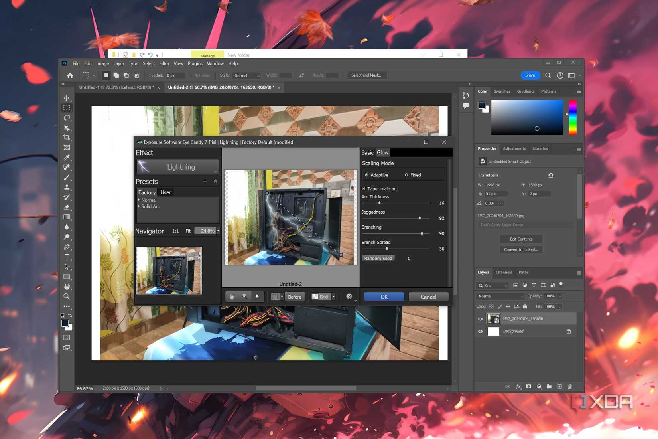Click the Edit Contents button

pos(521,239)
